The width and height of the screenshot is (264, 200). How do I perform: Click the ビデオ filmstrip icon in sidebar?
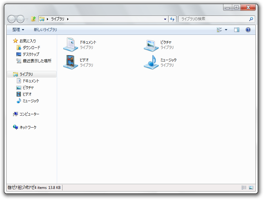point(19,94)
